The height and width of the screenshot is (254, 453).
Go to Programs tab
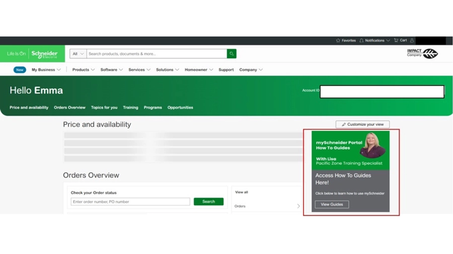click(x=153, y=107)
